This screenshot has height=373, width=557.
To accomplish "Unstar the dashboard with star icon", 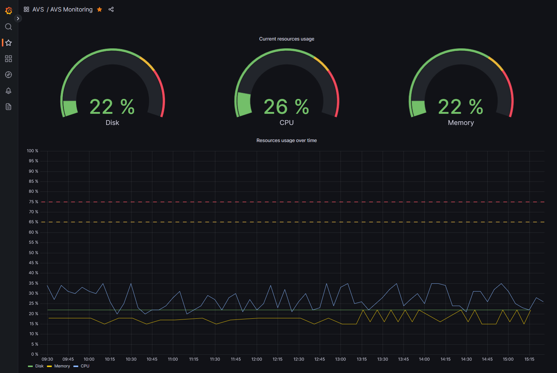I will [x=99, y=9].
